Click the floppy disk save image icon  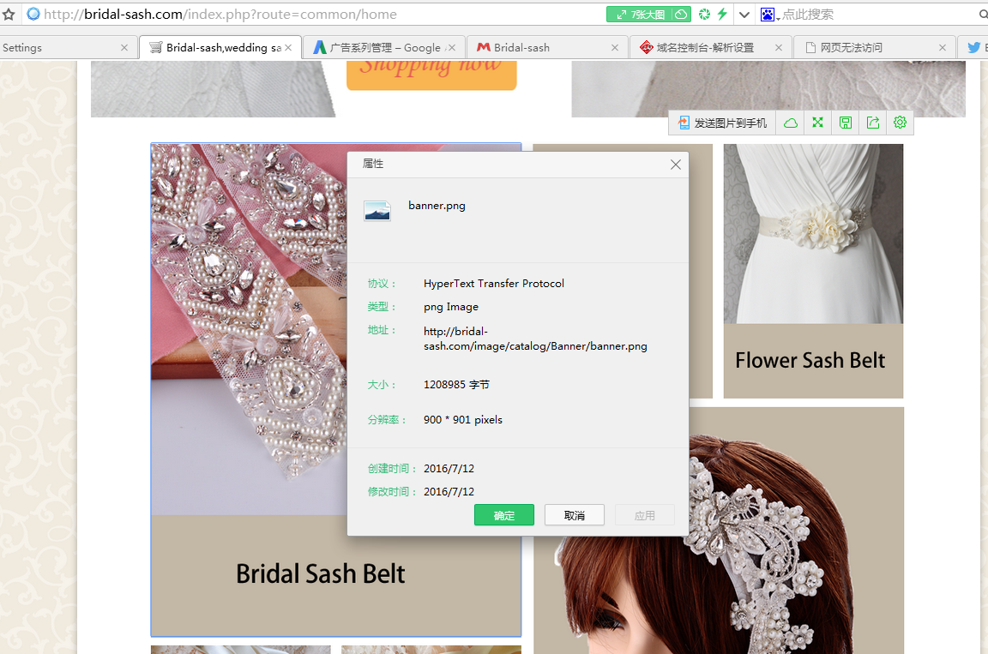[846, 123]
